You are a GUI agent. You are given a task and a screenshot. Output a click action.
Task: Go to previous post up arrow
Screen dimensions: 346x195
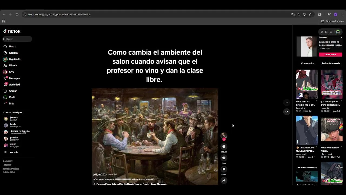pos(287,103)
